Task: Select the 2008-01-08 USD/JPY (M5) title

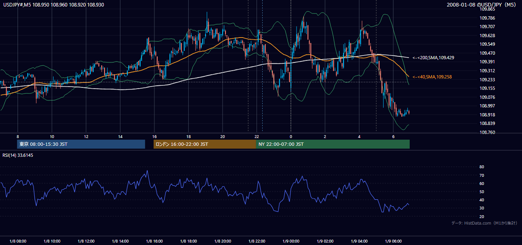Action: pyautogui.click(x=482, y=4)
